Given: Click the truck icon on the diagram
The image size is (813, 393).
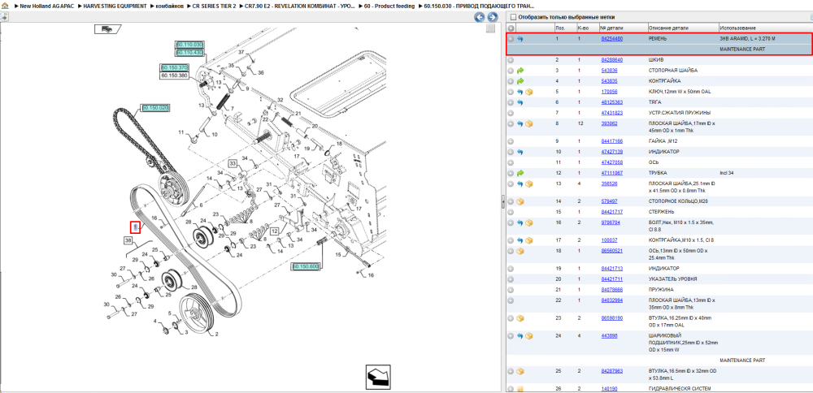Looking at the screenshot, I should (107, 29).
